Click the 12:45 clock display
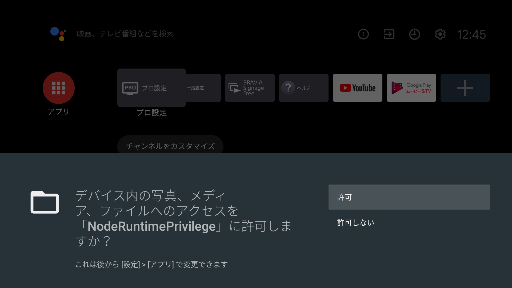This screenshot has width=512, height=288. coord(471,34)
